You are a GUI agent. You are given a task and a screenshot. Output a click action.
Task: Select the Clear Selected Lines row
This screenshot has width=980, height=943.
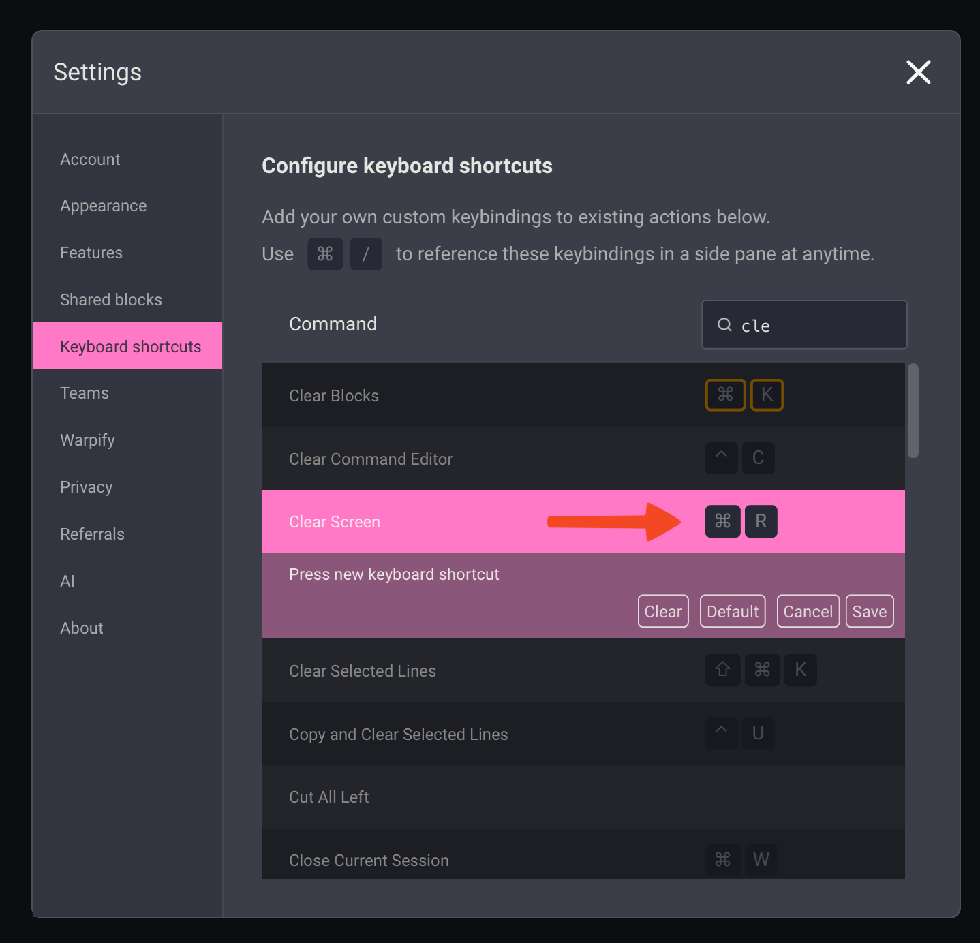pyautogui.click(x=583, y=670)
